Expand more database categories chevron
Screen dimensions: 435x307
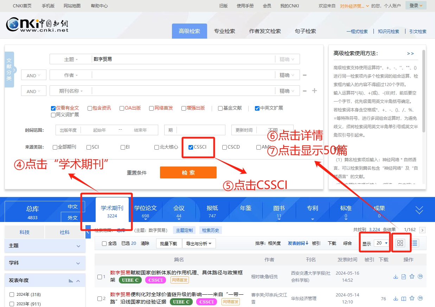click(x=419, y=210)
